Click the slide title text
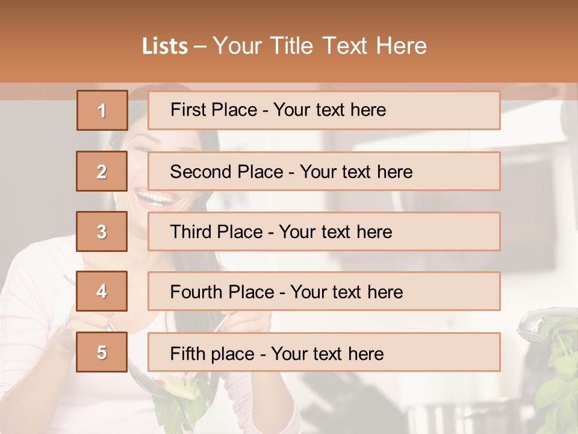 point(284,46)
